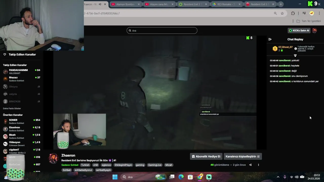This screenshot has height=182, width=324.
Task: Open the offline BRKCN38 channel
Action: click(x=22, y=101)
